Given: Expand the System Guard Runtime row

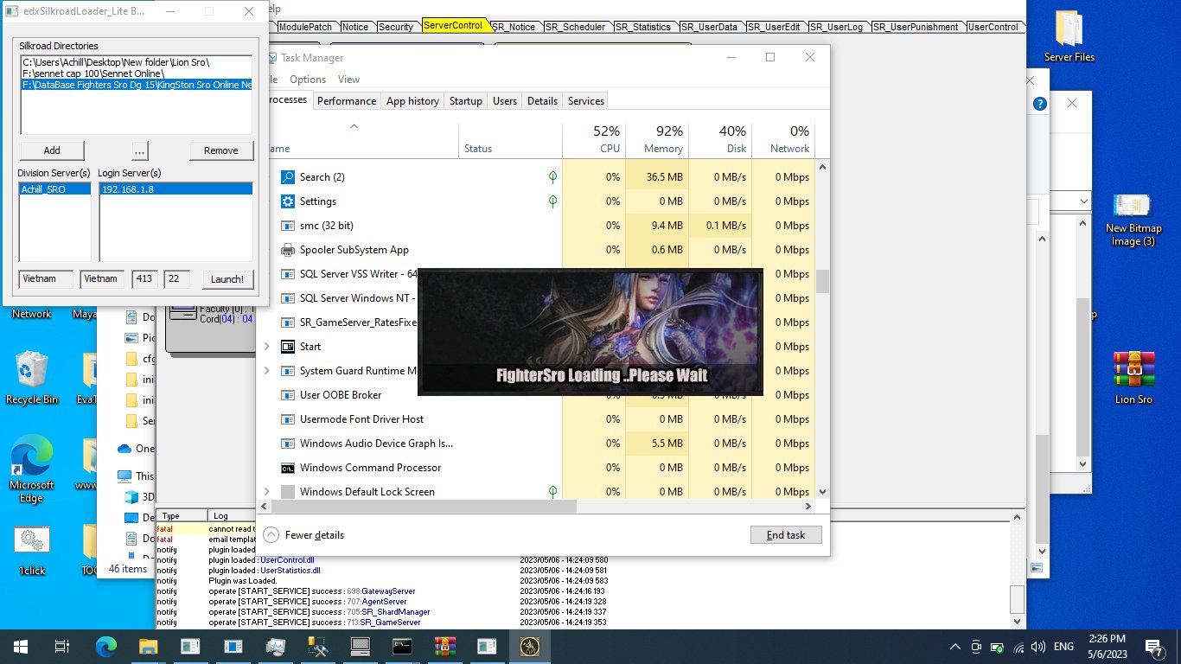Looking at the screenshot, I should [x=266, y=371].
